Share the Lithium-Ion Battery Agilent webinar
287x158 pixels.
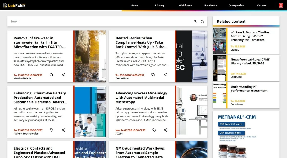[64, 130]
